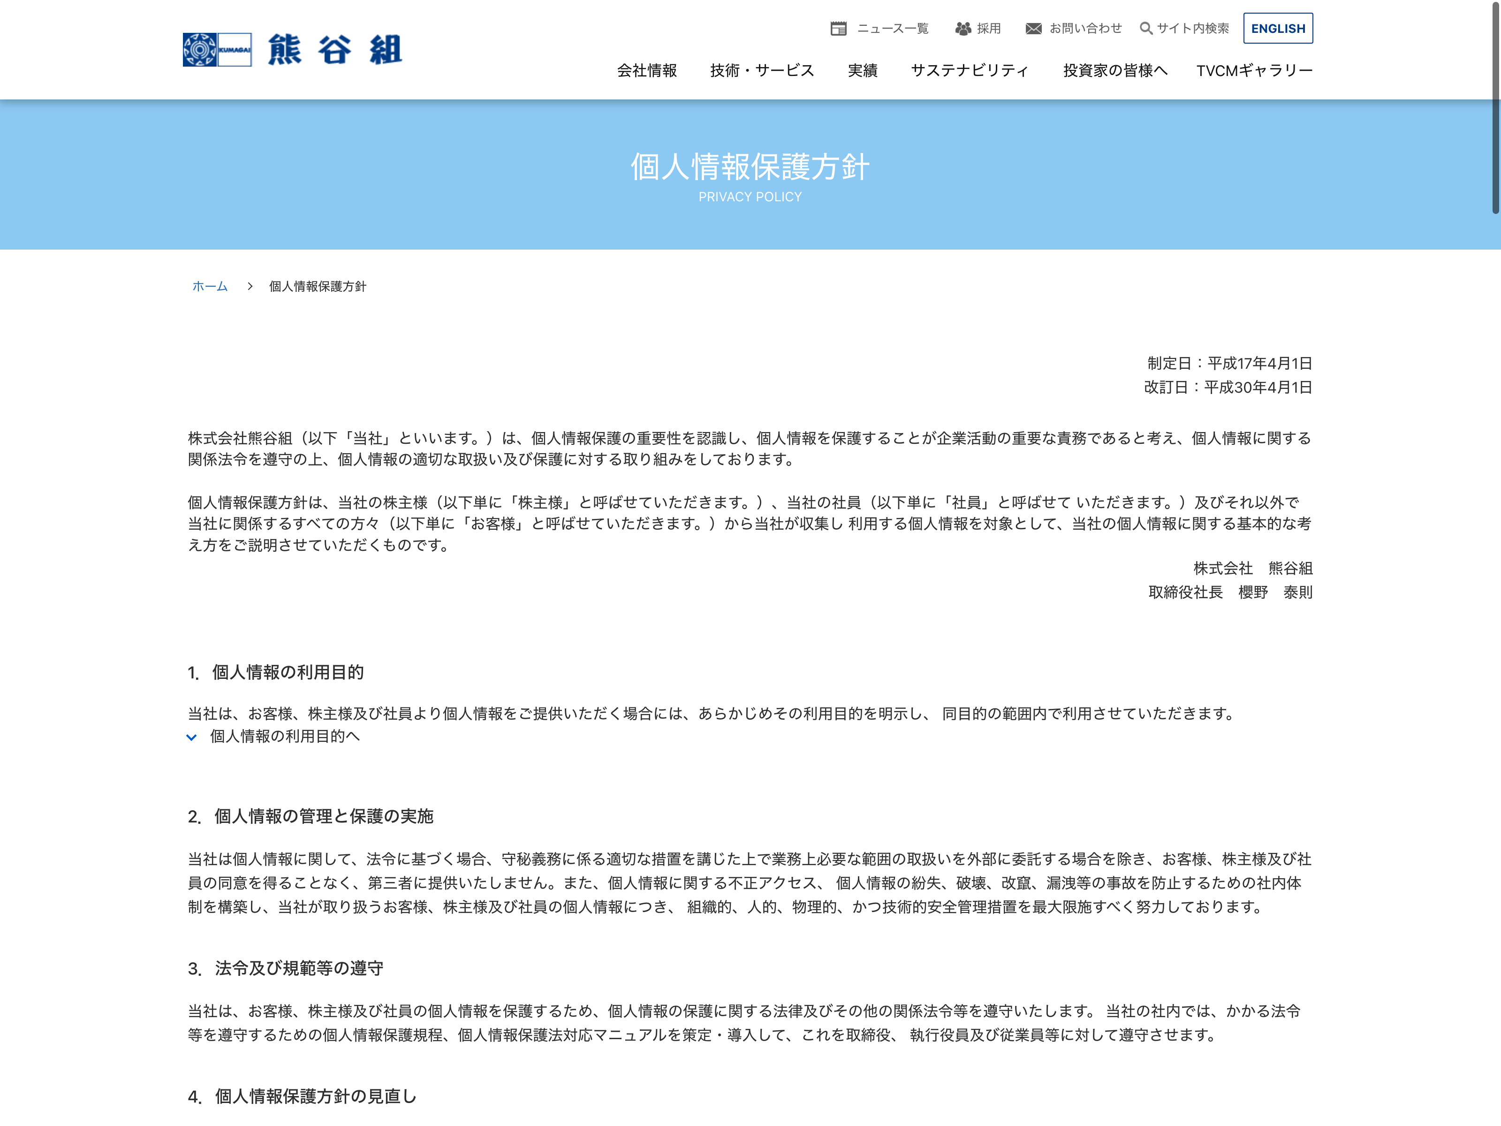The width and height of the screenshot is (1501, 1126).
Task: Click the vertical page scrollbar thumb
Action: [x=1495, y=108]
